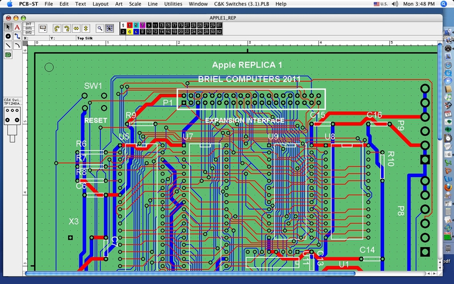Select the red letter A text tool
This screenshot has height=284, width=454.
[17, 27]
